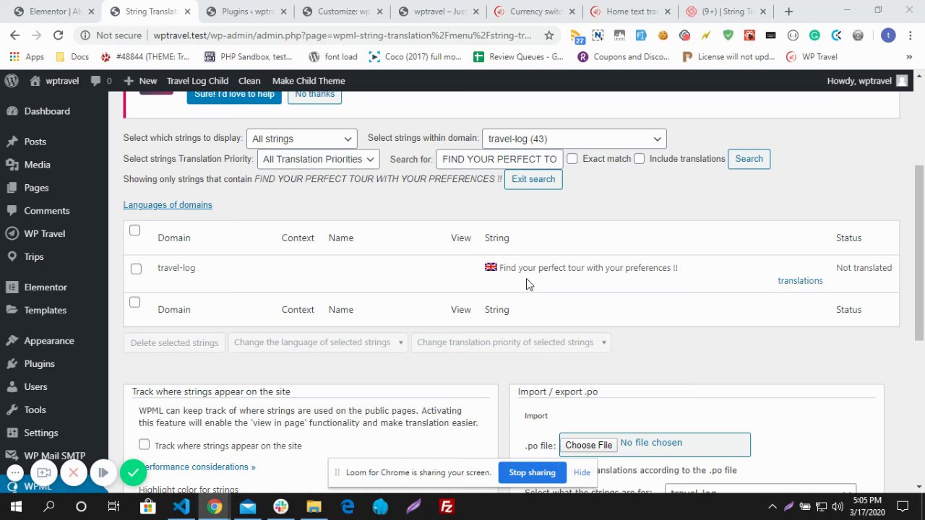
Task: Click the WP Mail SMTP icon
Action: pyautogui.click(x=12, y=456)
